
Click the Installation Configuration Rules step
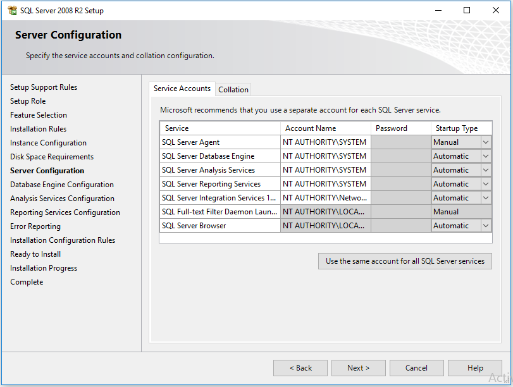click(x=63, y=240)
